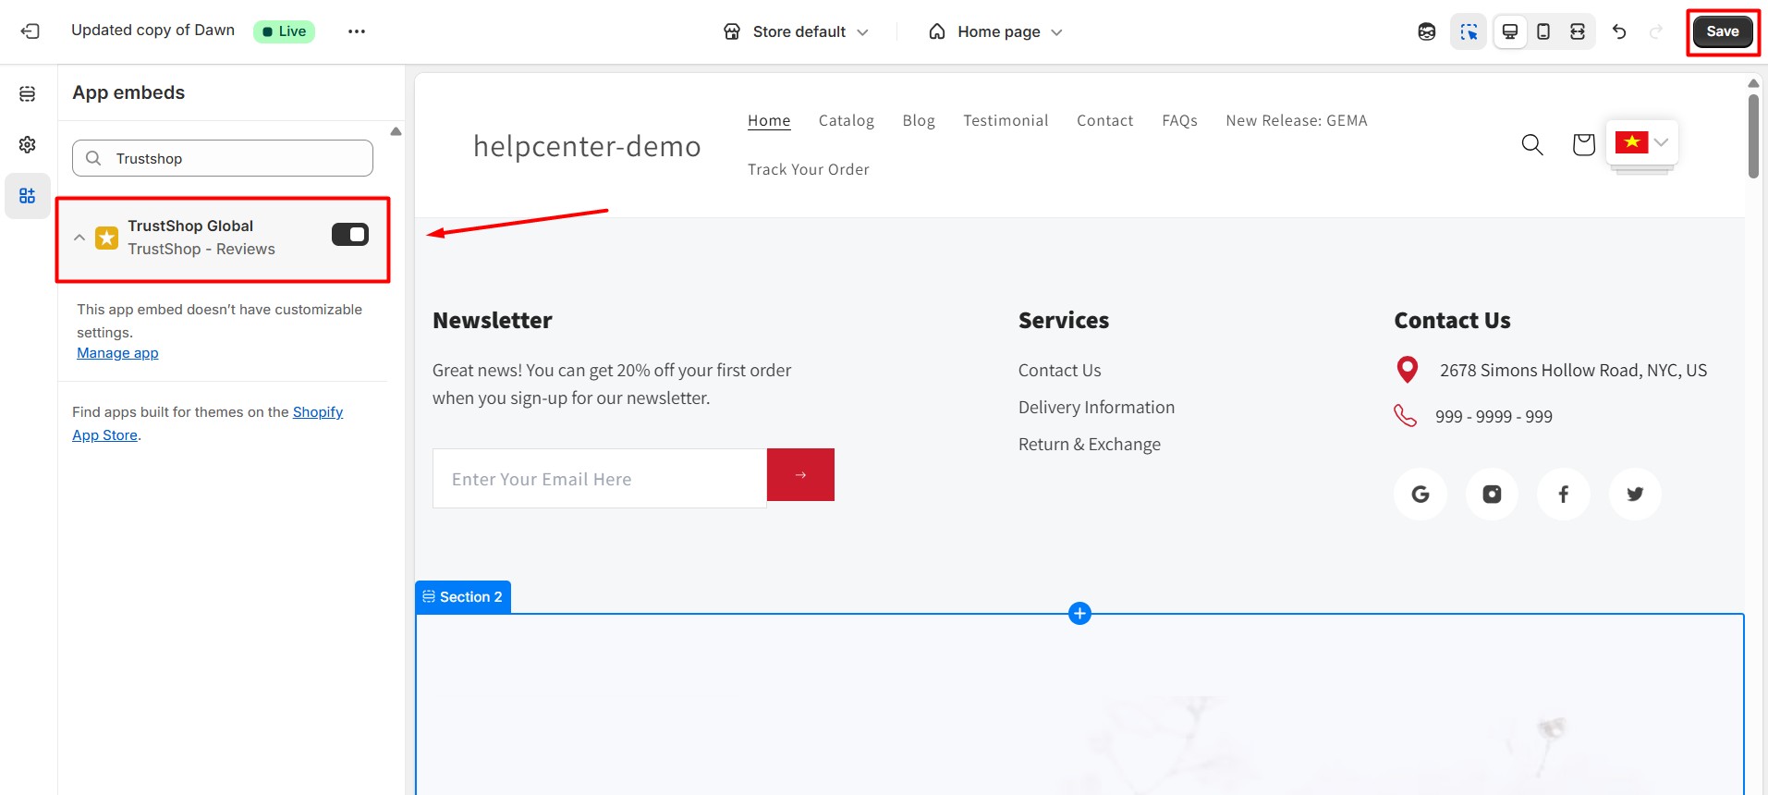
Task: Switch to desktop preview icon
Action: [x=1510, y=31]
